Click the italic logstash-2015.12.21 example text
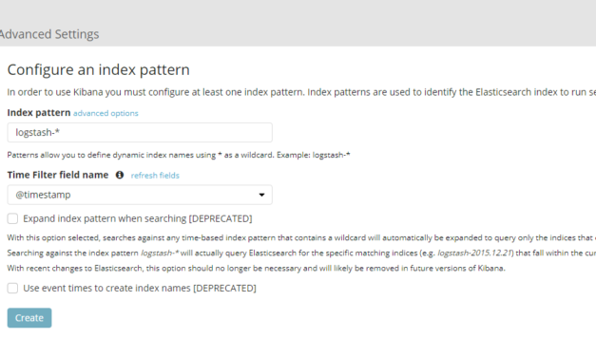This screenshot has height=357, width=596. 474,253
